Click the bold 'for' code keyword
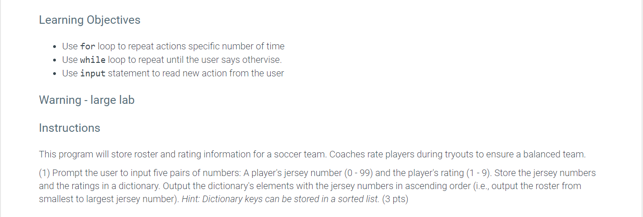This screenshot has height=217, width=643. click(88, 46)
